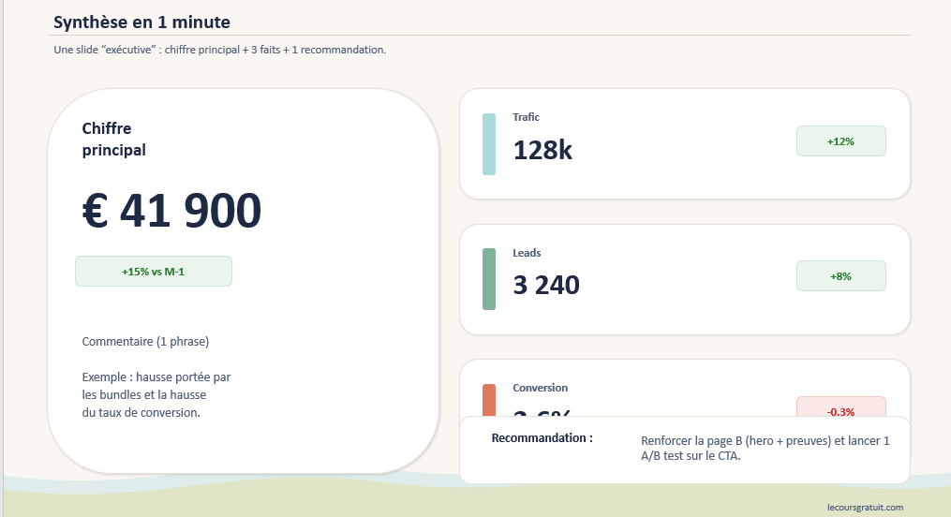Click the orange color bar beside Conversion

tap(488, 400)
